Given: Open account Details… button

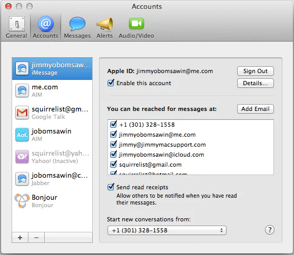Looking at the screenshot, I should point(256,83).
